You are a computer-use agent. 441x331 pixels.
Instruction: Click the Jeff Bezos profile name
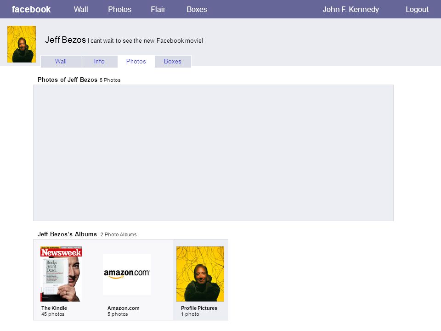pos(65,40)
